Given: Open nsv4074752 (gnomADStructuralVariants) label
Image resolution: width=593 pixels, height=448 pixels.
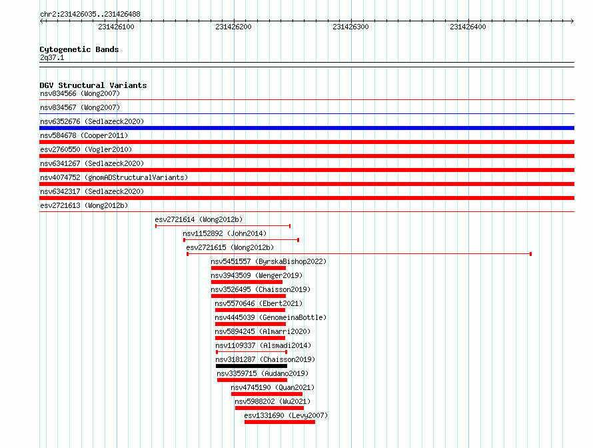Looking at the screenshot, I should (x=114, y=177).
